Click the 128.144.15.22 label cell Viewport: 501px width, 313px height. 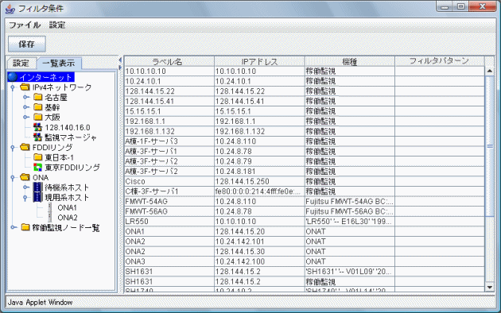169,91
